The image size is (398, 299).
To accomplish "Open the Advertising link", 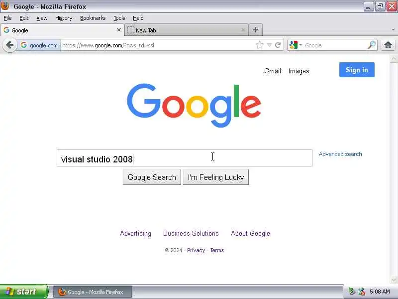I will 135,233.
